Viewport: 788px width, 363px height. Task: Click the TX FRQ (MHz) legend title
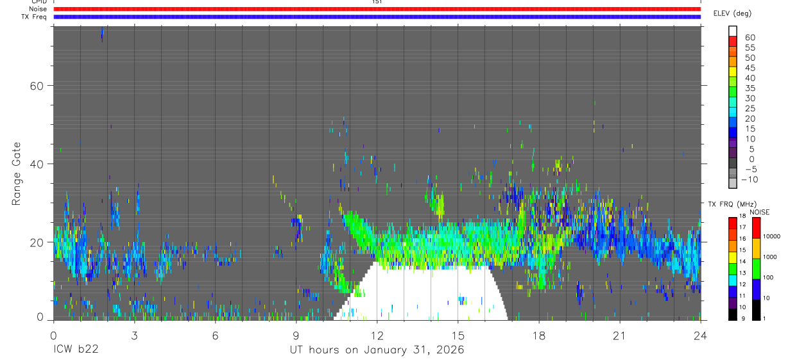click(733, 204)
